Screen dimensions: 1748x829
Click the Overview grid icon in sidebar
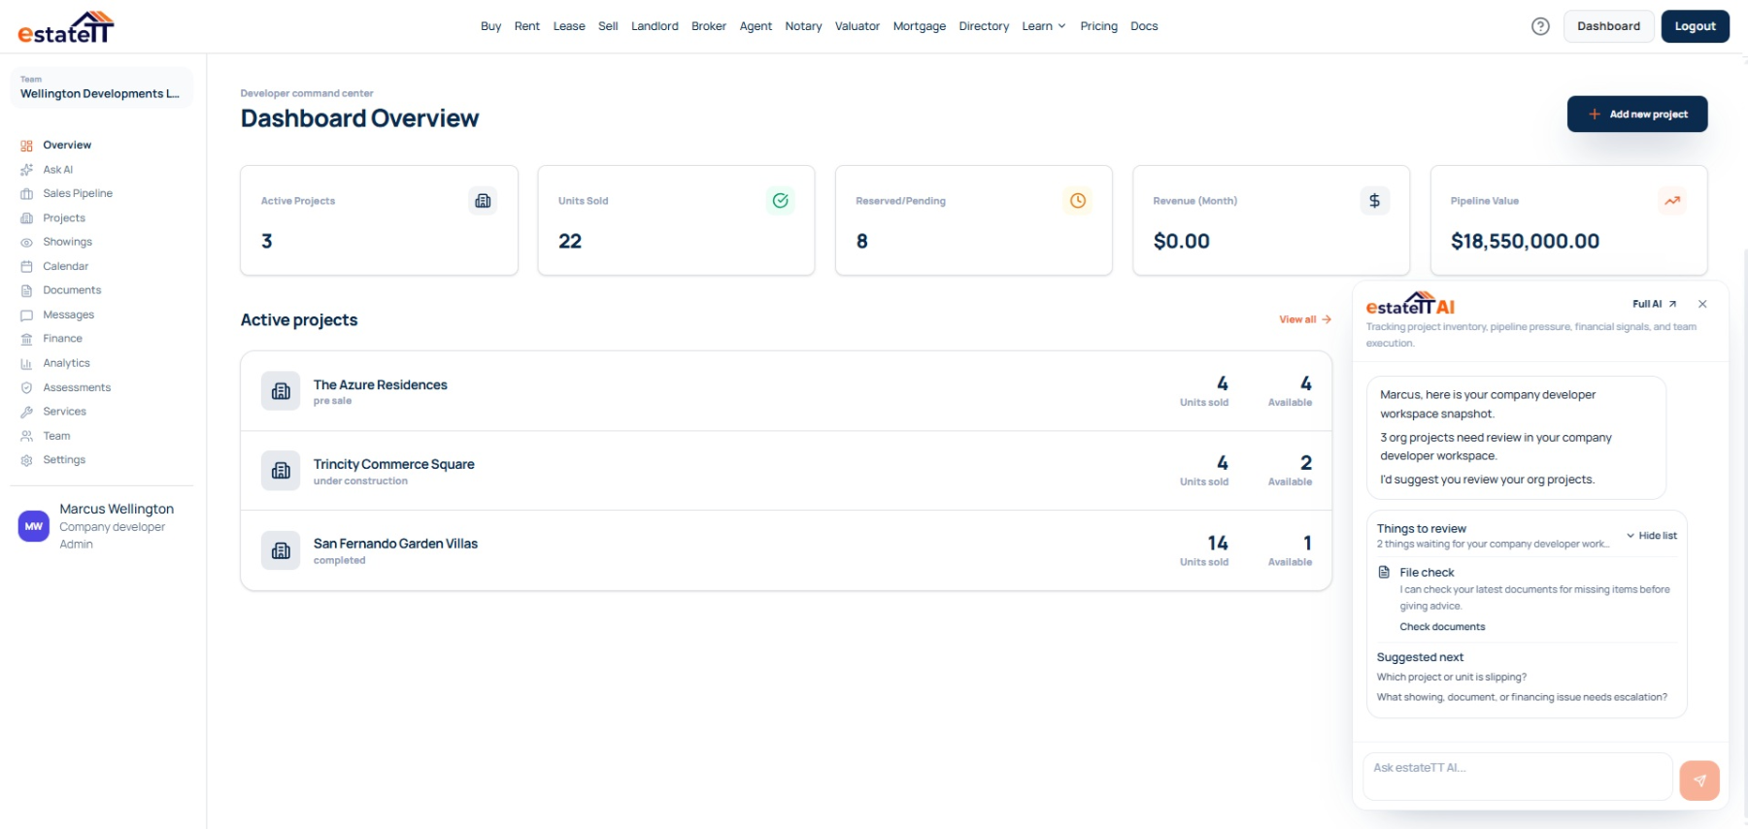(x=26, y=146)
